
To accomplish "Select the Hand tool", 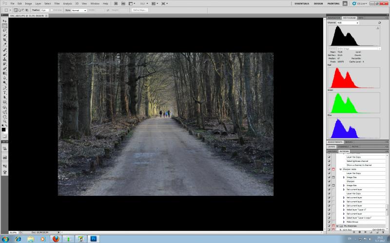I will [4, 117].
